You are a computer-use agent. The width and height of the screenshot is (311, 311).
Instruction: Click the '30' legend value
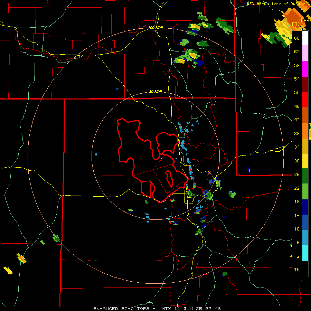coord(297,161)
